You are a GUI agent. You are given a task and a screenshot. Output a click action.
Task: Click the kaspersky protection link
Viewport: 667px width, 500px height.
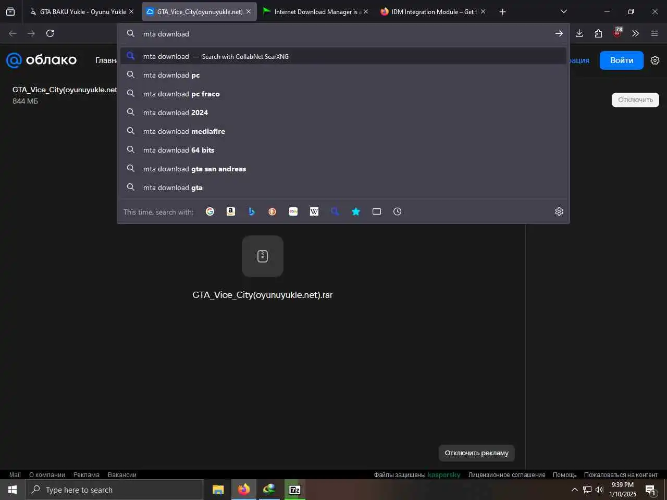point(444,474)
